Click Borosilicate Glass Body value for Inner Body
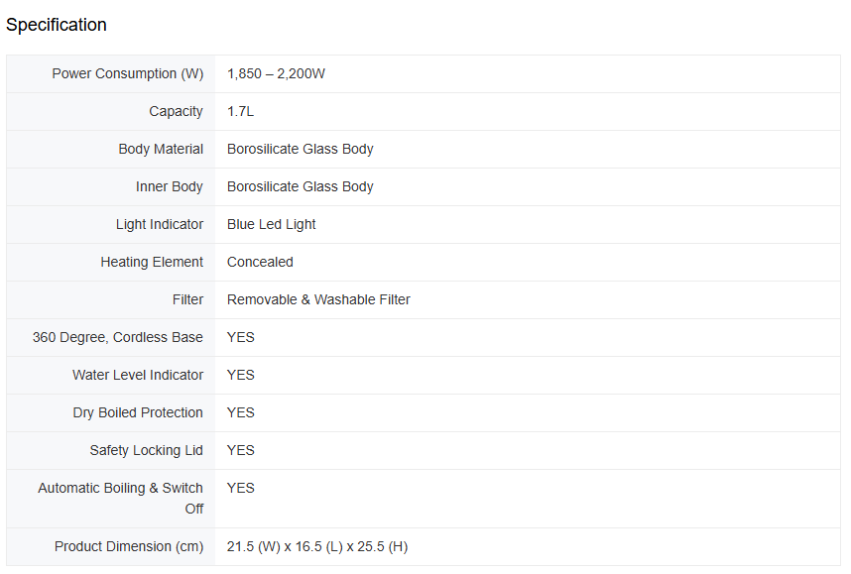The image size is (851, 574). click(300, 186)
